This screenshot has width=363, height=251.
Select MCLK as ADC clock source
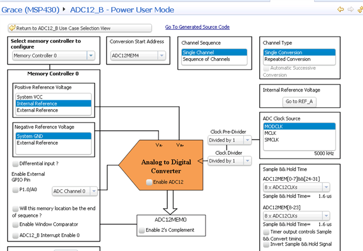click(299, 133)
